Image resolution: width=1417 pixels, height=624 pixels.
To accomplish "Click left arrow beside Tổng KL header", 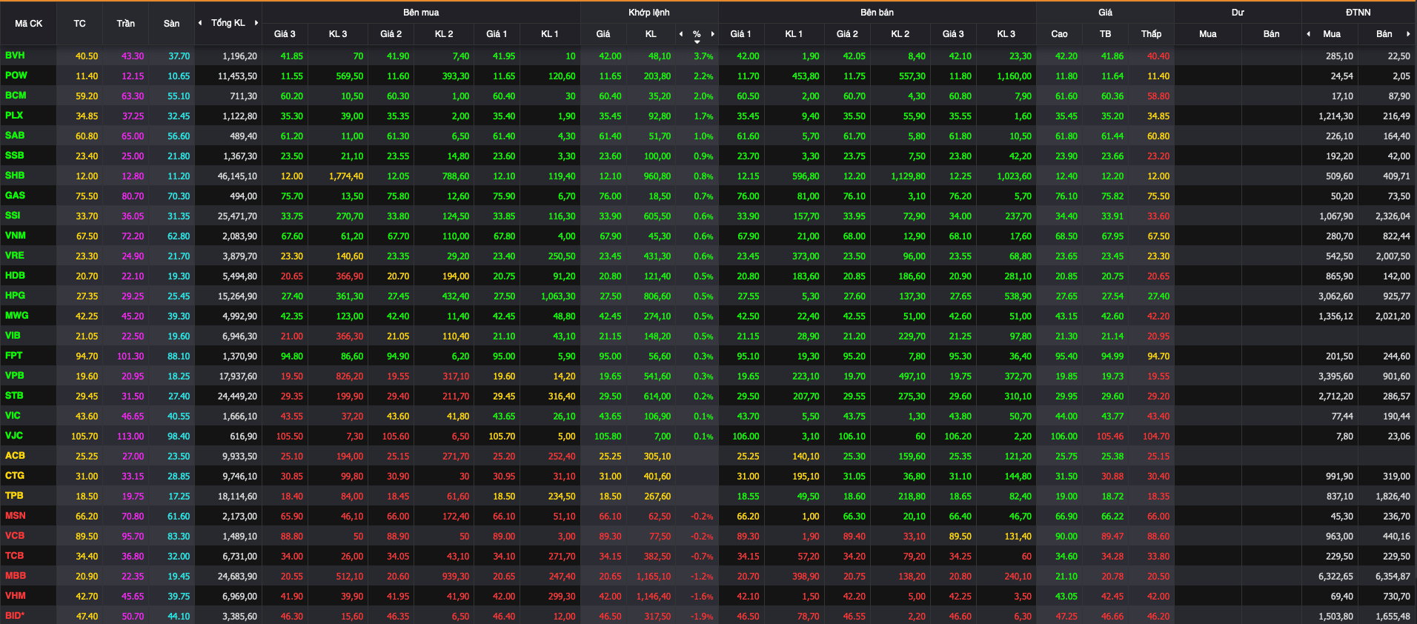I will (x=200, y=23).
